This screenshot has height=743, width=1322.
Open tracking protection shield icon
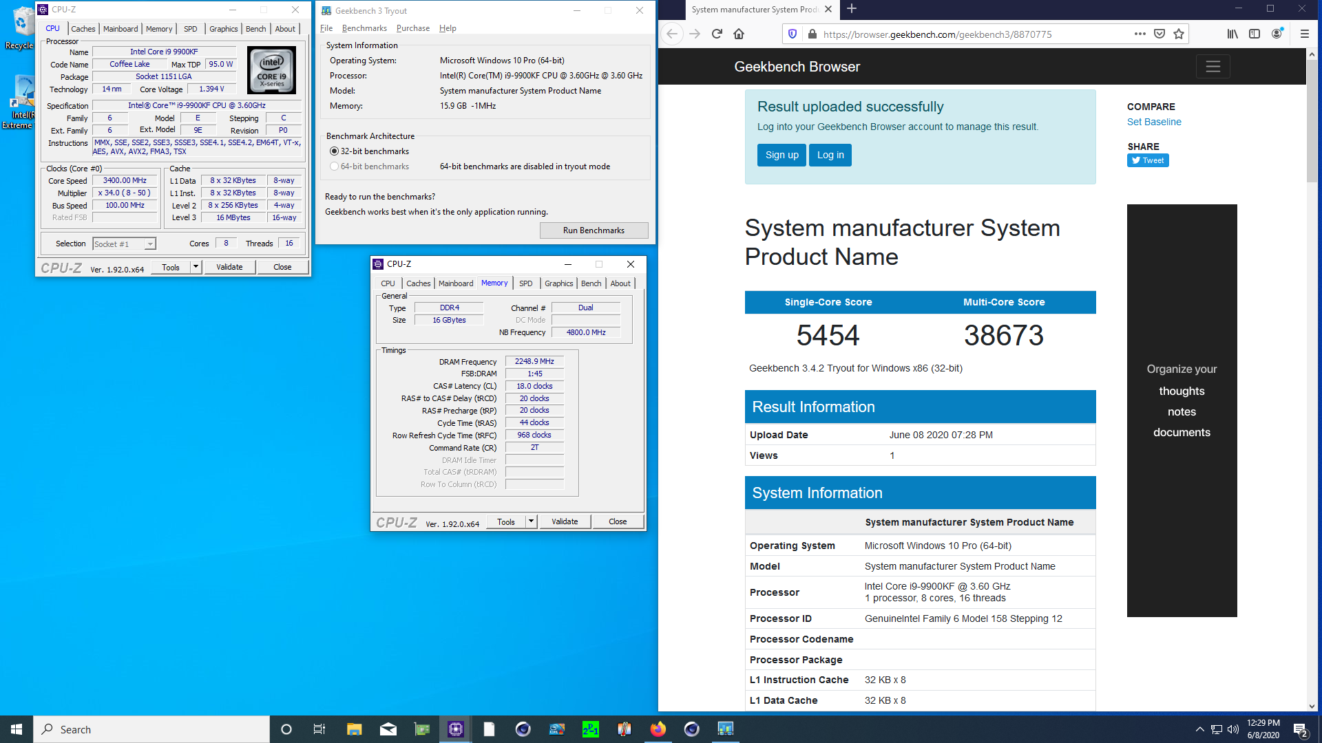click(793, 34)
